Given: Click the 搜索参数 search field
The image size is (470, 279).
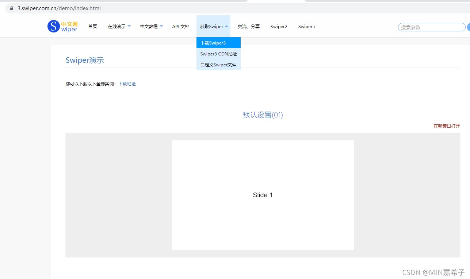Looking at the screenshot, I should [432, 27].
